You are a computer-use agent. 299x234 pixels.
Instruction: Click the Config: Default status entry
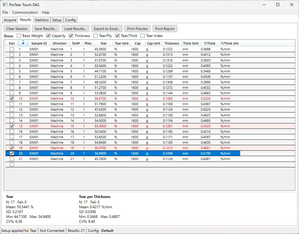point(101,231)
